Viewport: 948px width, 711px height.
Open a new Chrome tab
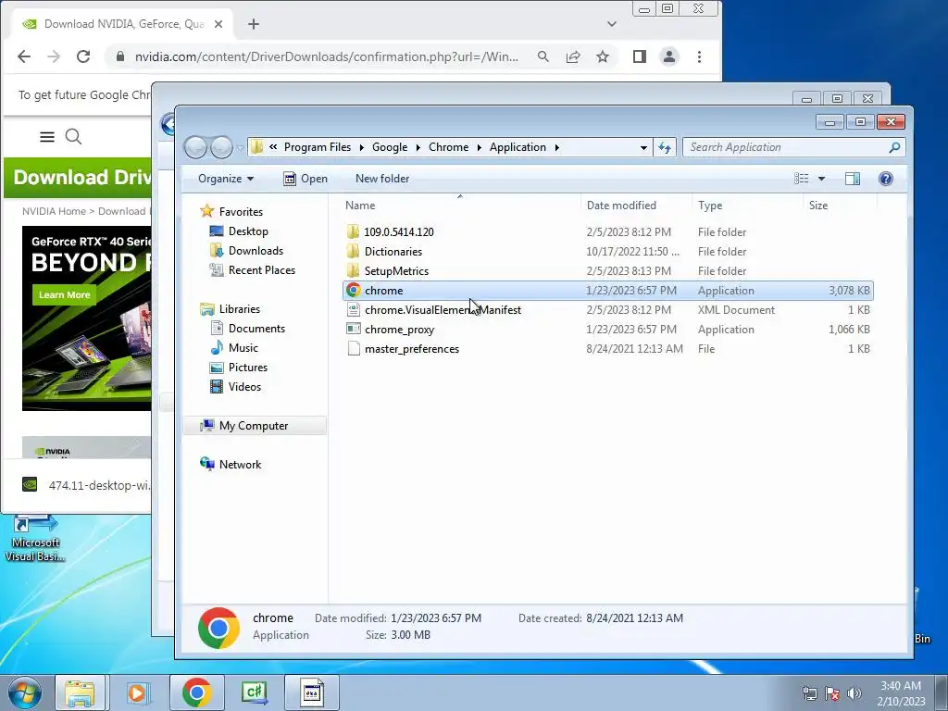click(254, 24)
